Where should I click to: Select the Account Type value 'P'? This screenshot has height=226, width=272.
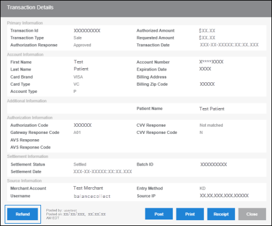pyautogui.click(x=75, y=92)
